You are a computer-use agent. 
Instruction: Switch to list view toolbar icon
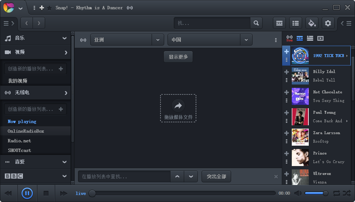tap(295, 23)
